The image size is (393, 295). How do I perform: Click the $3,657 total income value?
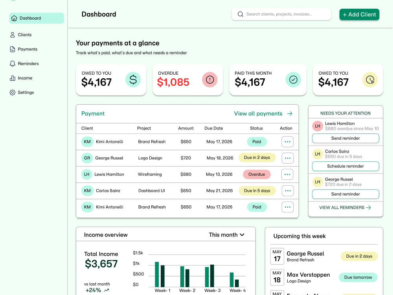[x=101, y=264]
